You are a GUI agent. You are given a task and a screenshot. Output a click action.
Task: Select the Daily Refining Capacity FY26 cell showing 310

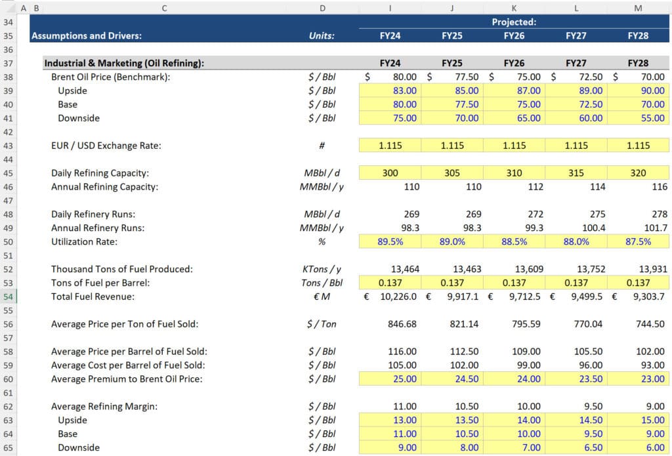[x=514, y=173]
